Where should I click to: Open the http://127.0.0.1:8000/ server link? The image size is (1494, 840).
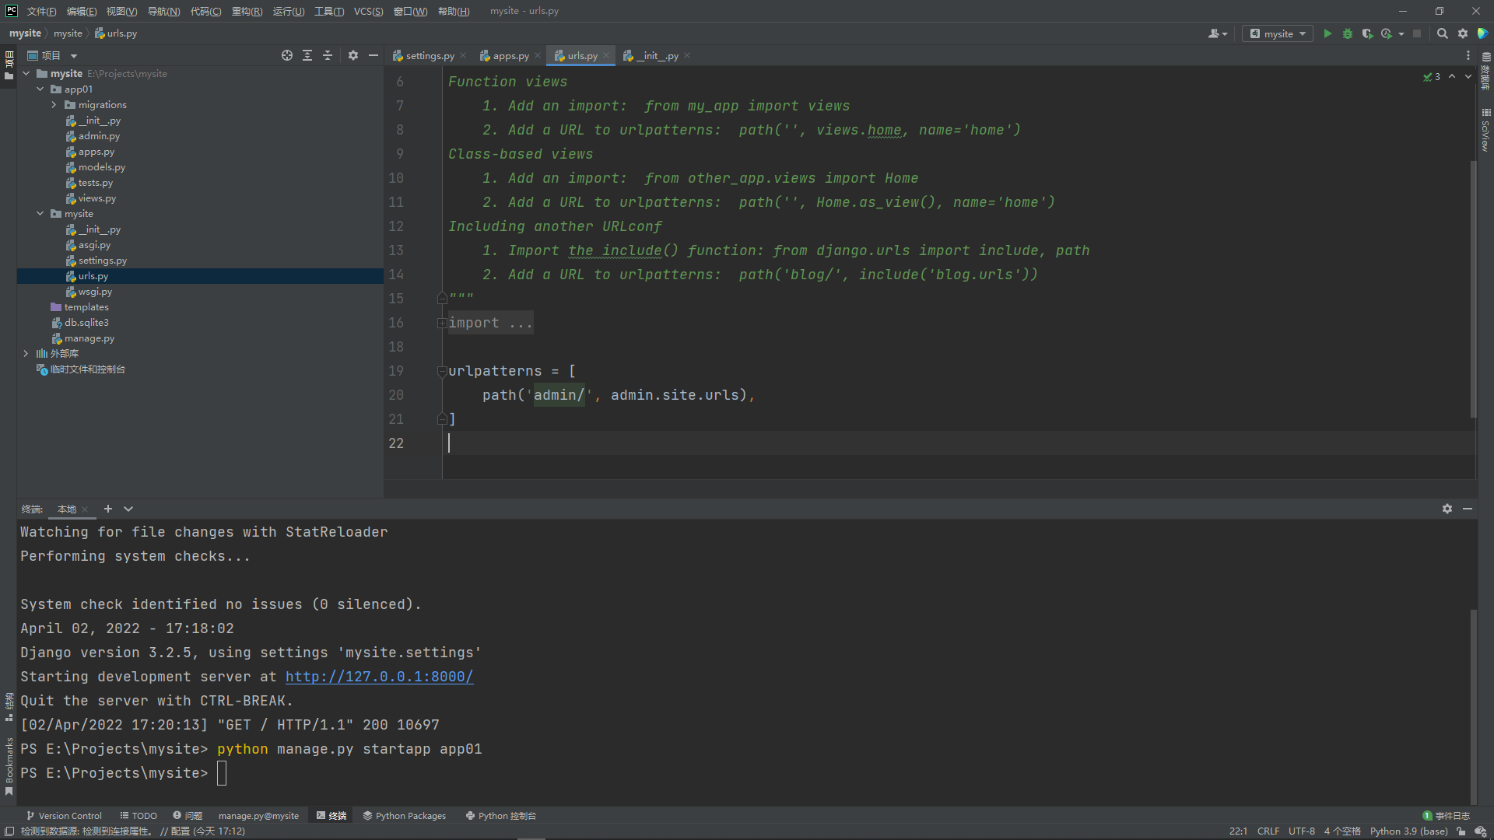(x=379, y=677)
